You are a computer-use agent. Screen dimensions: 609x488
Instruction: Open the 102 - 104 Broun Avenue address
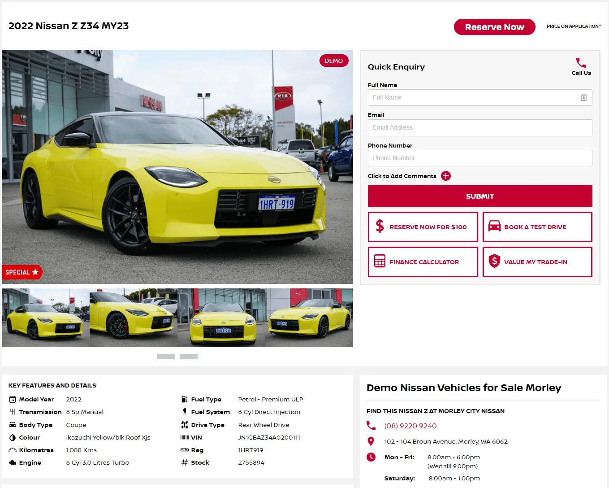click(x=446, y=441)
